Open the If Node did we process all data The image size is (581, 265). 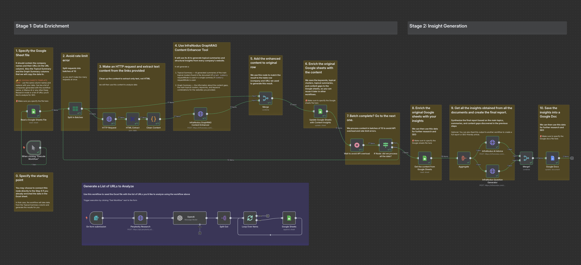tap(386, 145)
